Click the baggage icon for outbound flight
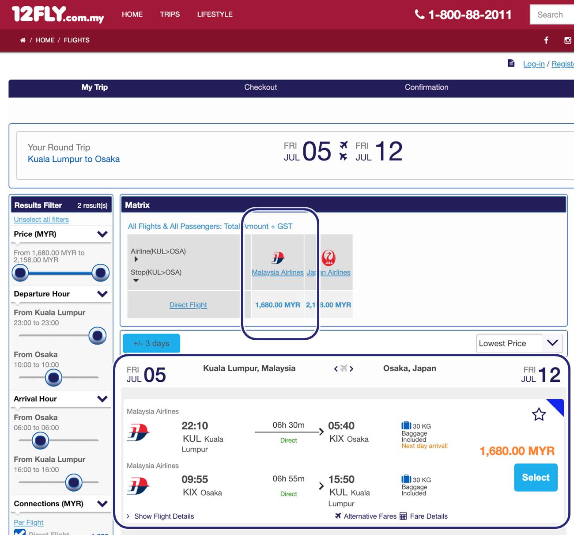The image size is (574, 535). point(406,425)
